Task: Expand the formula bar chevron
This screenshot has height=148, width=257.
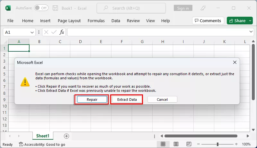Action: (x=251, y=32)
